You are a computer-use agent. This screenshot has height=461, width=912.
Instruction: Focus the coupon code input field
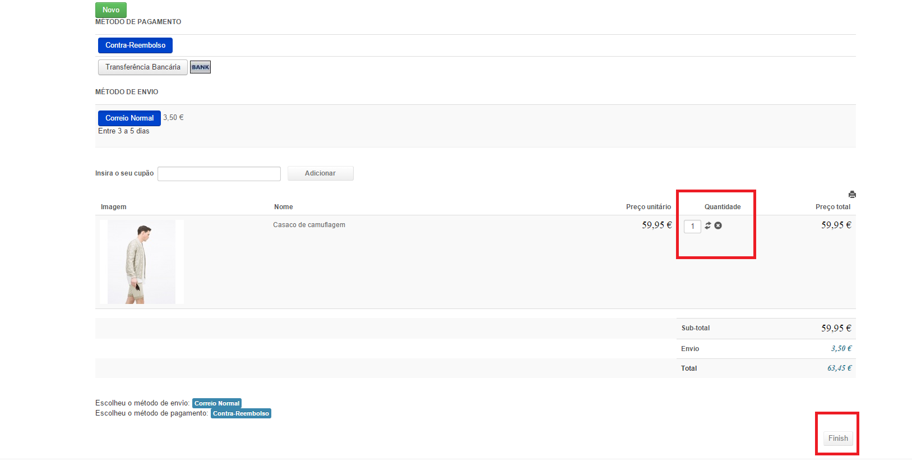pyautogui.click(x=219, y=174)
